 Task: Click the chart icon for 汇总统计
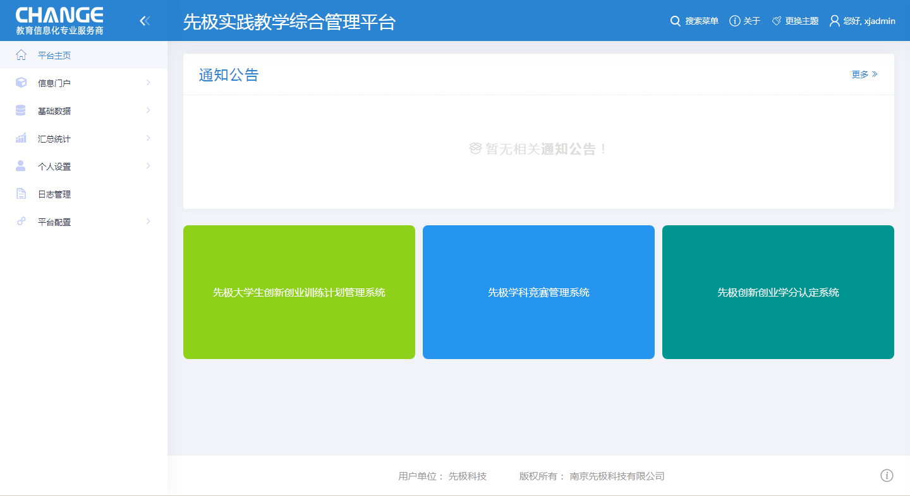(21, 138)
